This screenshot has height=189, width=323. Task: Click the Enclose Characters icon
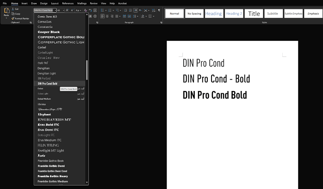(95, 16)
